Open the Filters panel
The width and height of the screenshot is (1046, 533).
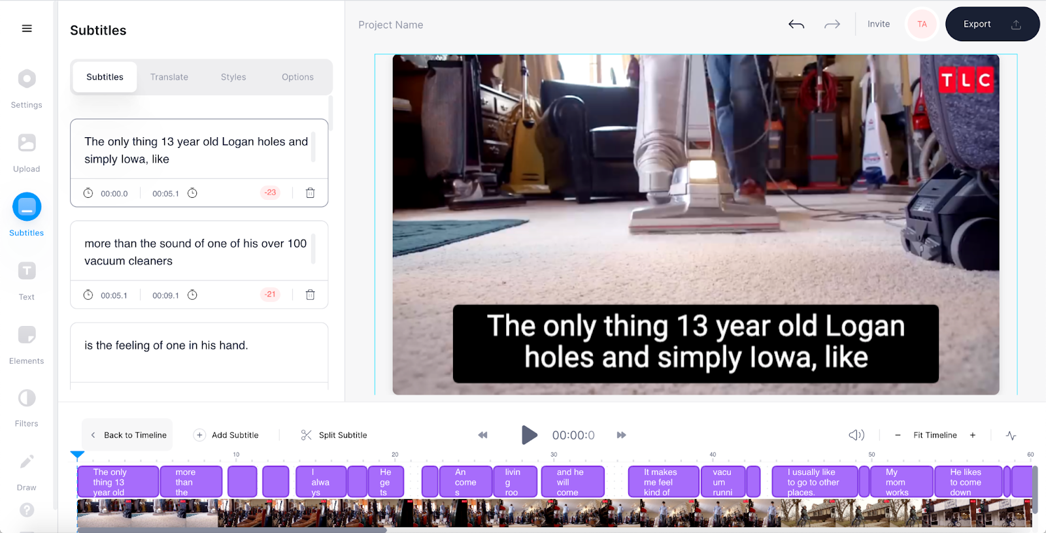coord(27,408)
